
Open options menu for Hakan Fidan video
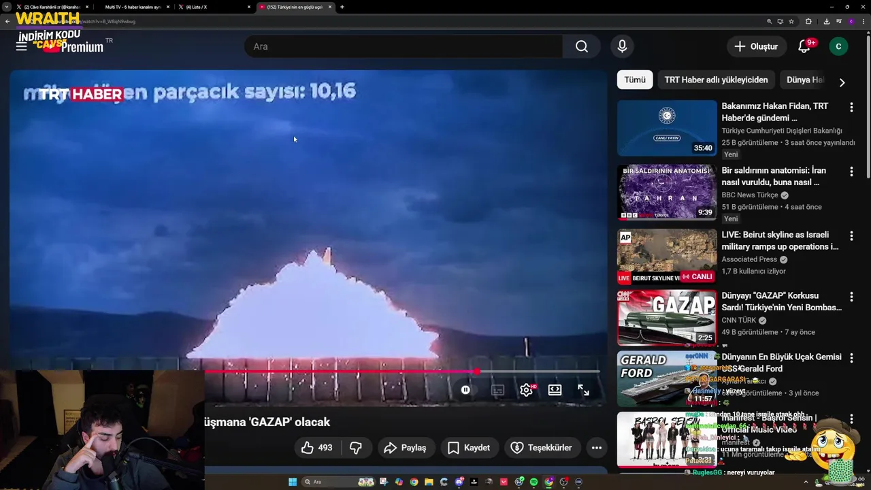click(851, 108)
